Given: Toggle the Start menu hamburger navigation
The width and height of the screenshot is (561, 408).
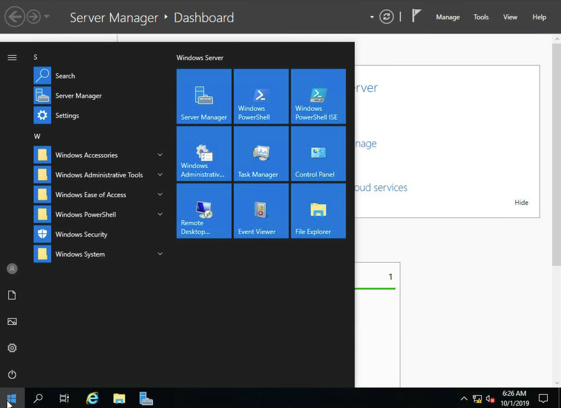Looking at the screenshot, I should point(12,58).
